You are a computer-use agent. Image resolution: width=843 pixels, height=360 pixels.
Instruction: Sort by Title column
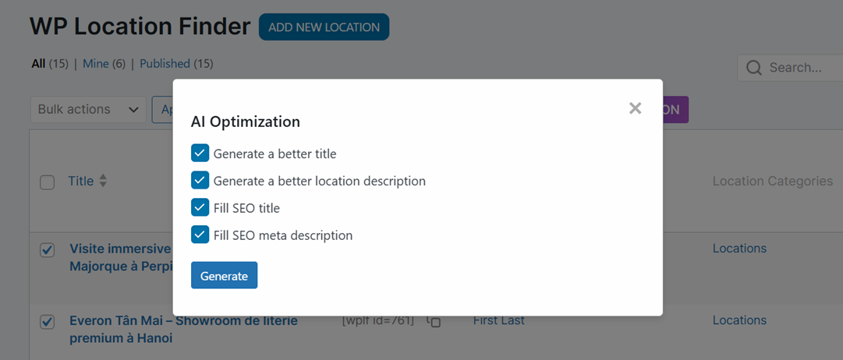pyautogui.click(x=81, y=181)
